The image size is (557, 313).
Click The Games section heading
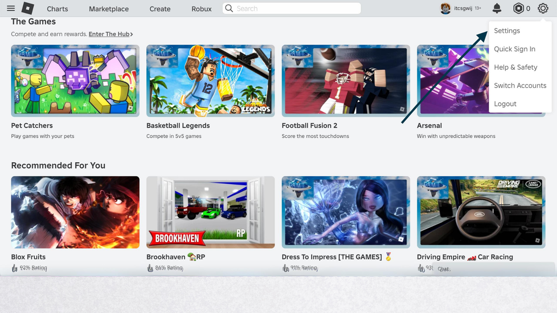coord(33,22)
